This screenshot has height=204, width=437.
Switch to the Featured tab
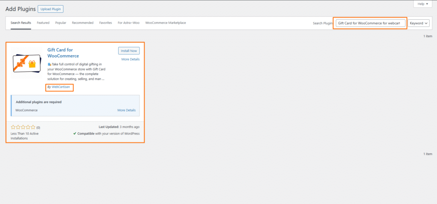[43, 23]
